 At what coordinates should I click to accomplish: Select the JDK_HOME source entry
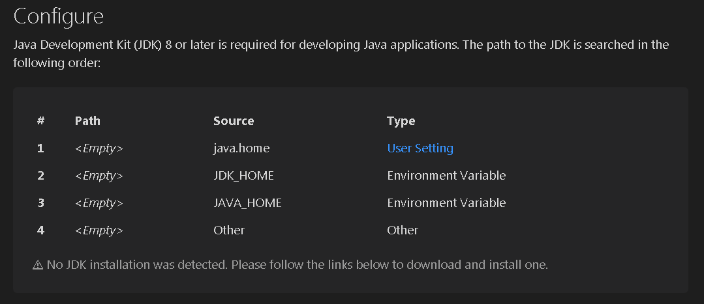point(243,176)
